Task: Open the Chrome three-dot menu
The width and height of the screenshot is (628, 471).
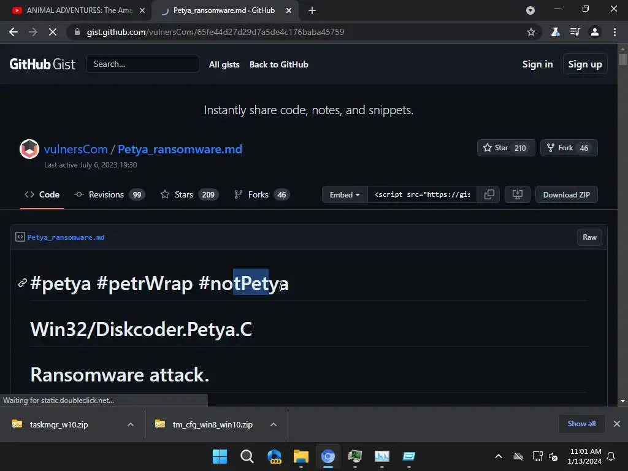Action: (615, 32)
